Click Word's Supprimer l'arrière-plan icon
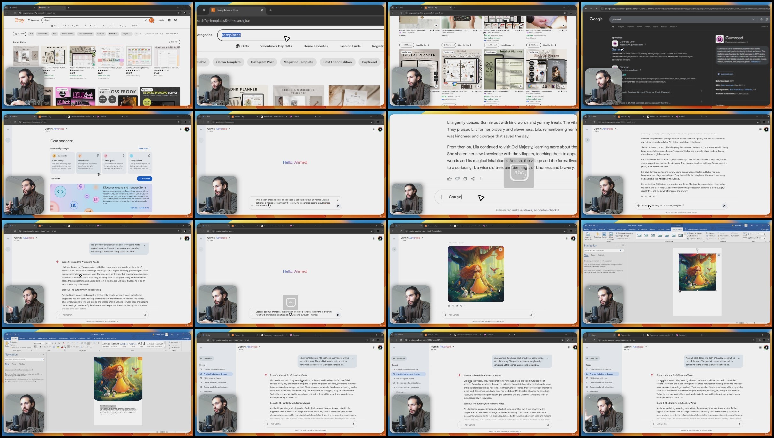Viewport: 774px width, 438px height. click(588, 234)
